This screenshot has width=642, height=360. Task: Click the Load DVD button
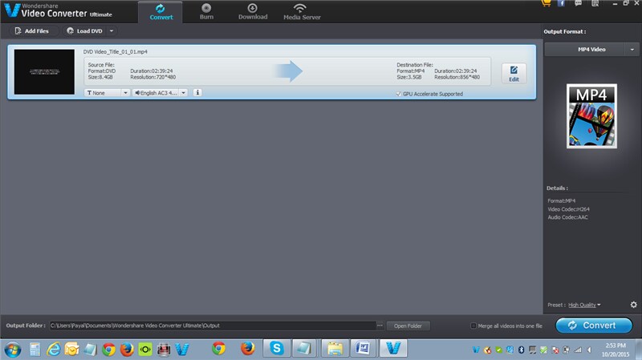click(85, 31)
